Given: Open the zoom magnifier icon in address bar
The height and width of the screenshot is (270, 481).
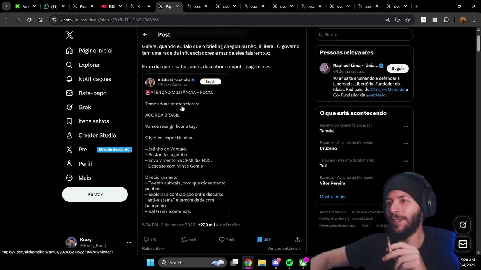Looking at the screenshot, I should pyautogui.click(x=387, y=19).
